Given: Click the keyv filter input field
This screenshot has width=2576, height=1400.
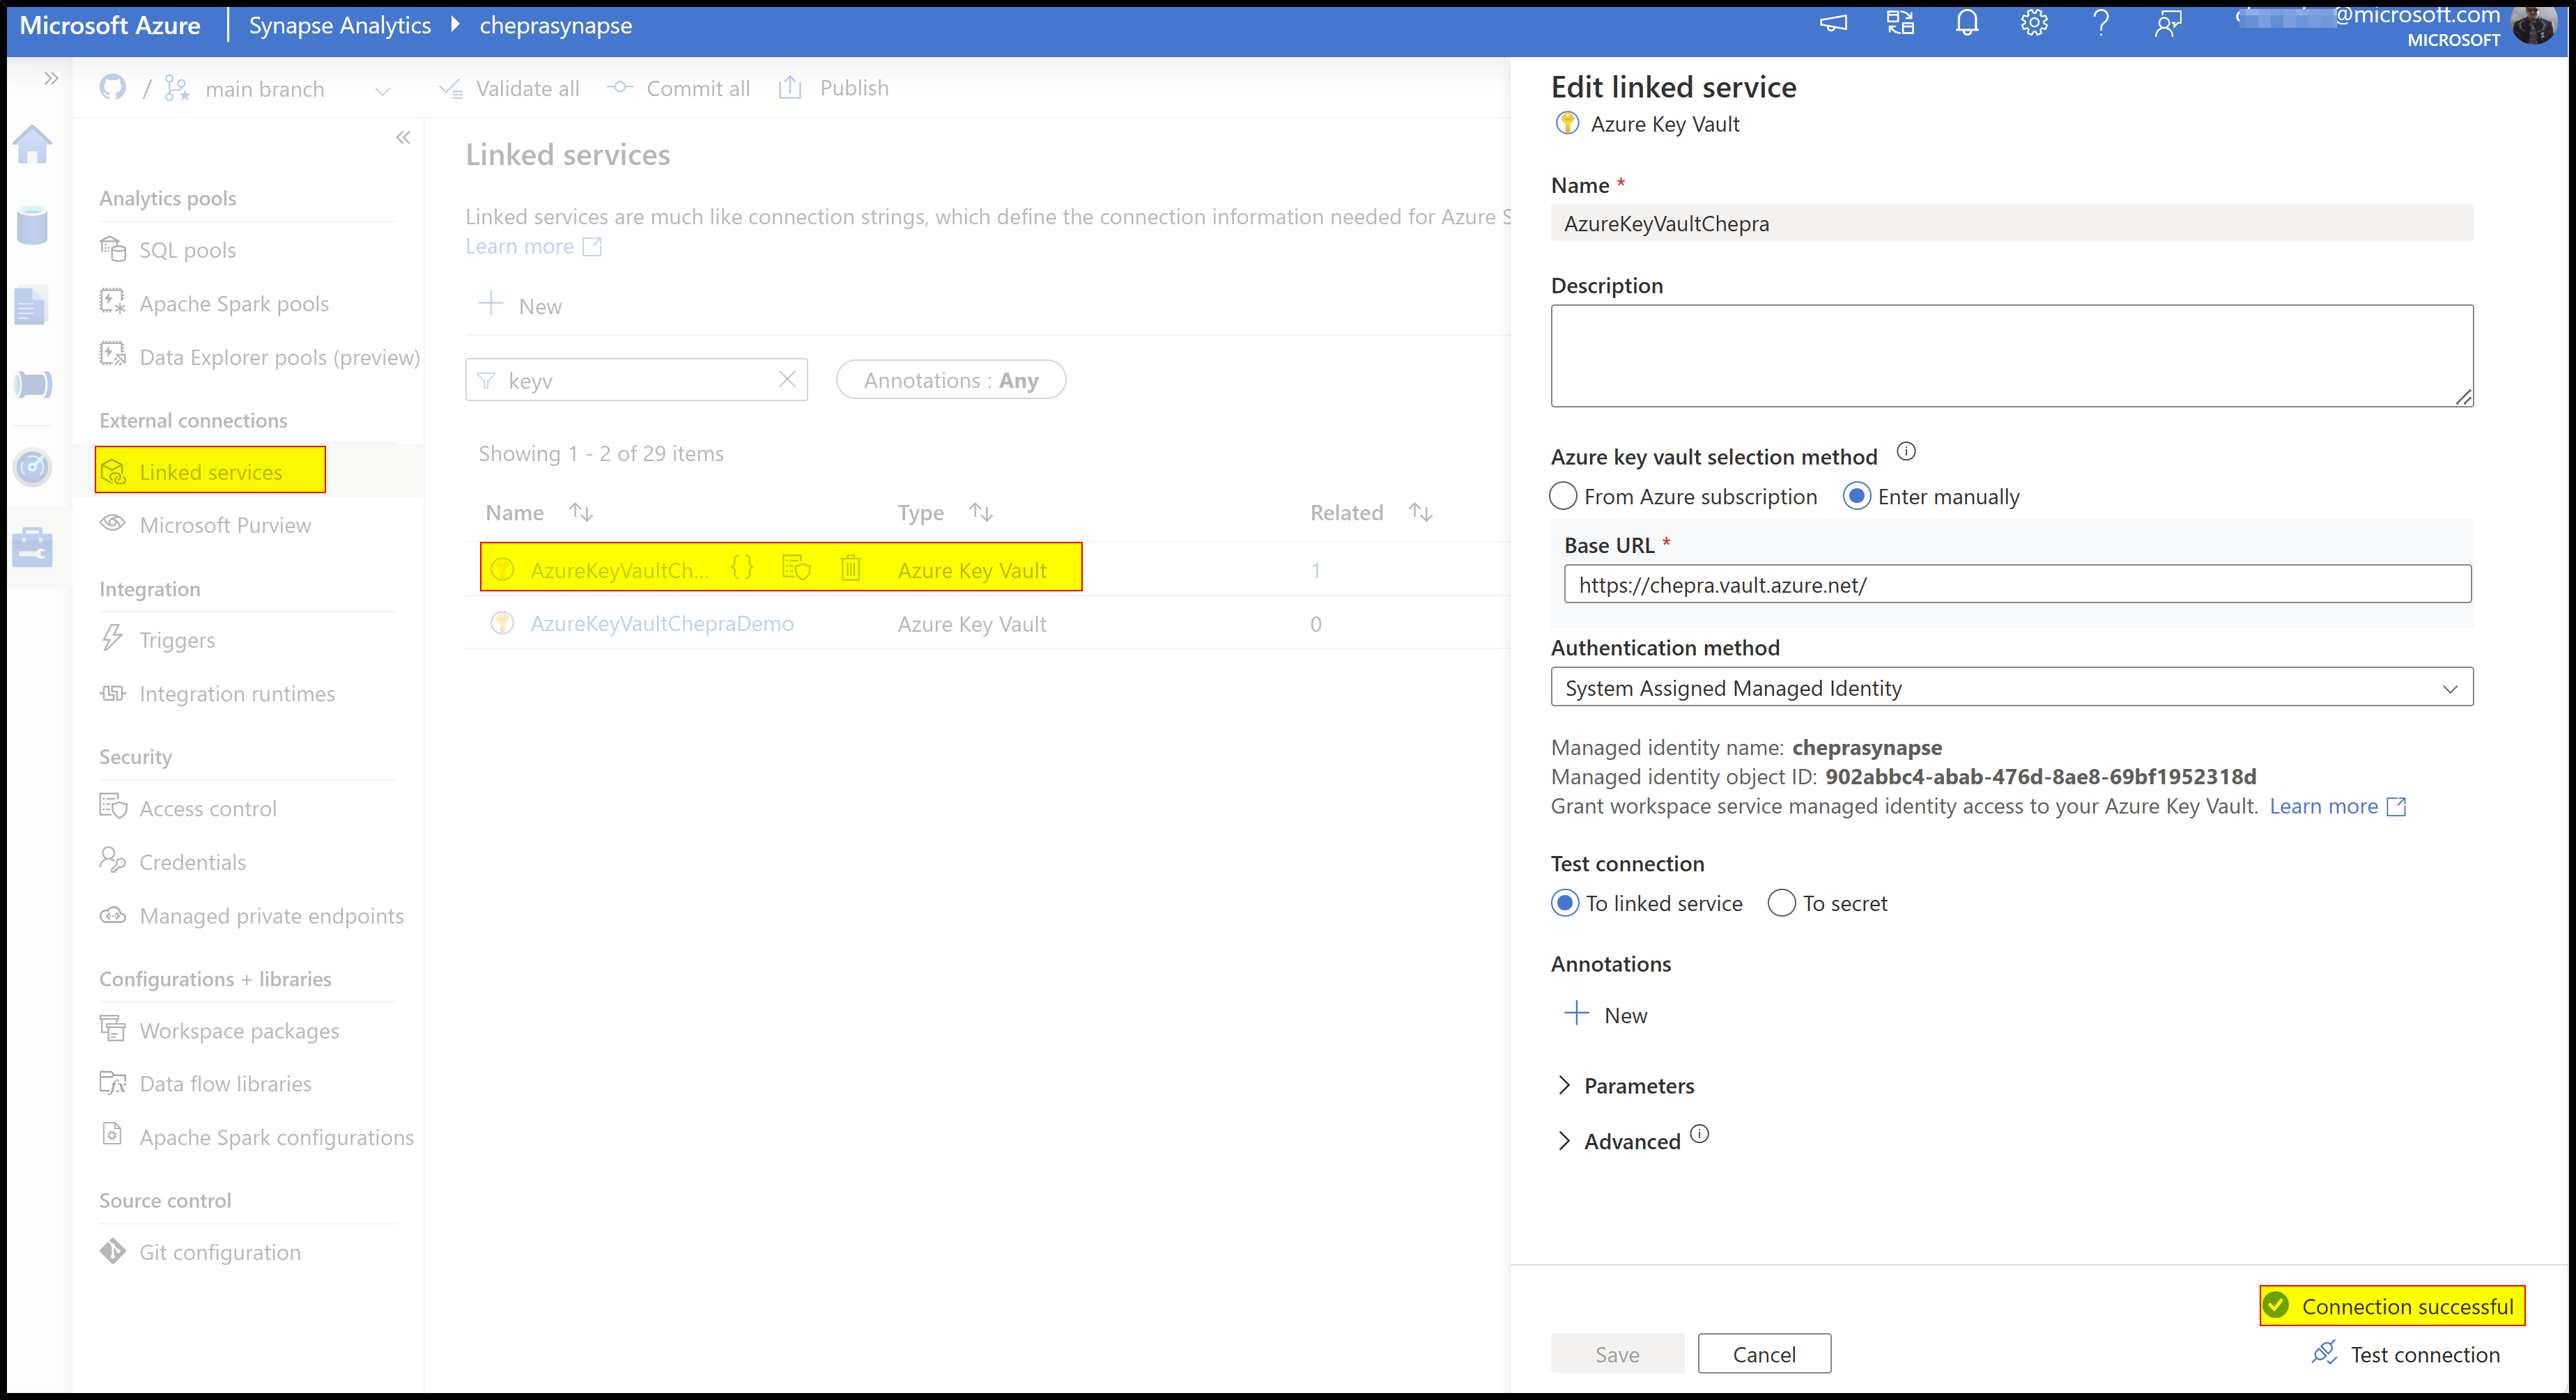Looking at the screenshot, I should point(636,380).
